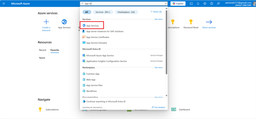Click search results scrollbar down arrow
Viewport: 256px width, 119px height.
tap(167, 96)
